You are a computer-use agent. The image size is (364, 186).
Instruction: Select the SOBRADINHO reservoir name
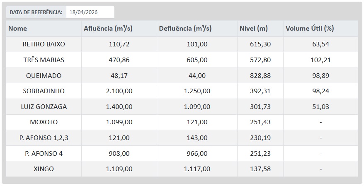pos(44,91)
